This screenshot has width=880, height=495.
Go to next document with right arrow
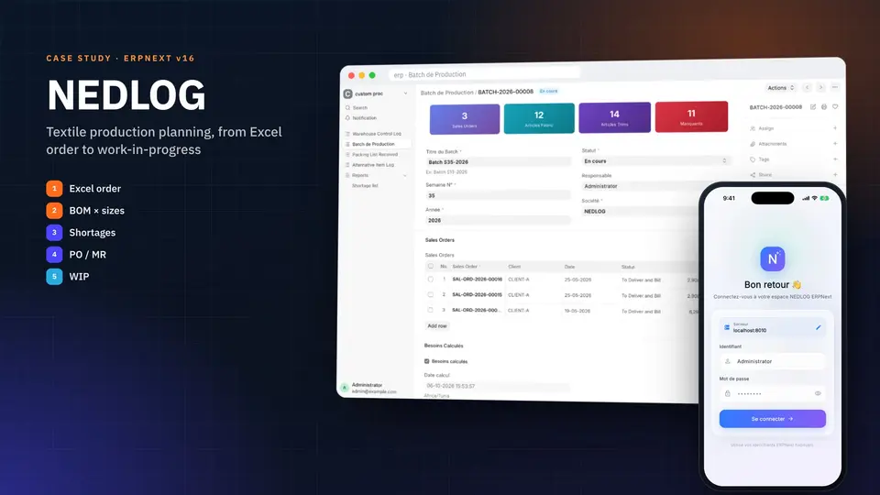pos(820,88)
